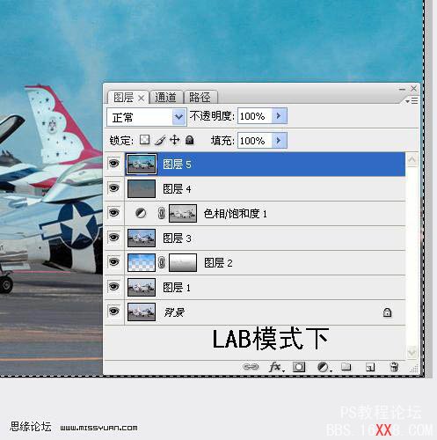Switch to the 通道 tab
The height and width of the screenshot is (440, 437).
[x=166, y=97]
